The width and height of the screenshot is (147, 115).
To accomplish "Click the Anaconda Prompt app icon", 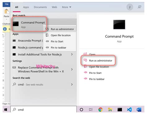I will (14, 40).
